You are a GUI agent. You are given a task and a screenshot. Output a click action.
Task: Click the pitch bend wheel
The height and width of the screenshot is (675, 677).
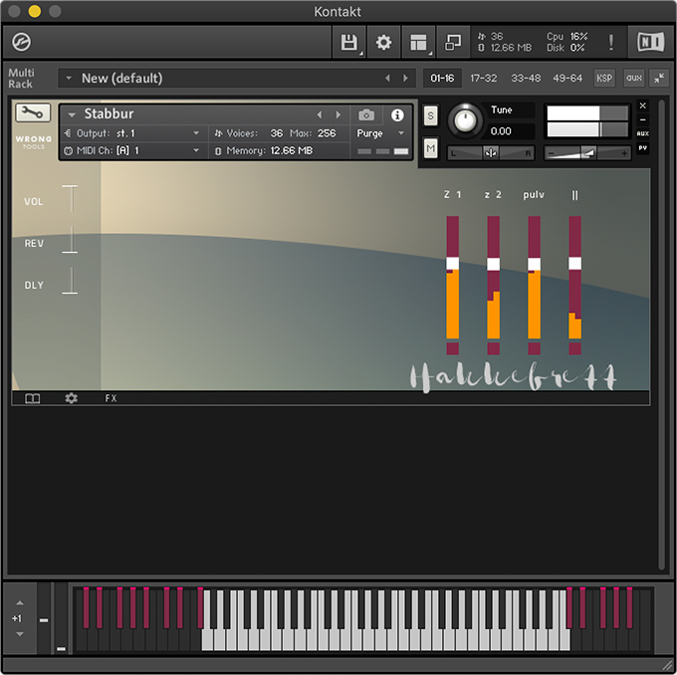[44, 618]
